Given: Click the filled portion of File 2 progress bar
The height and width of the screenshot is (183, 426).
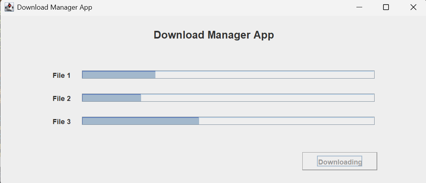Looking at the screenshot, I should pyautogui.click(x=112, y=98).
